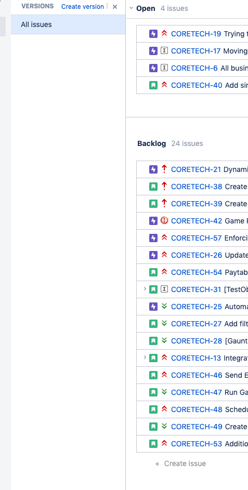Click the epic icon of CORETECH-21
Screen dimensions: 248x490
point(153,169)
